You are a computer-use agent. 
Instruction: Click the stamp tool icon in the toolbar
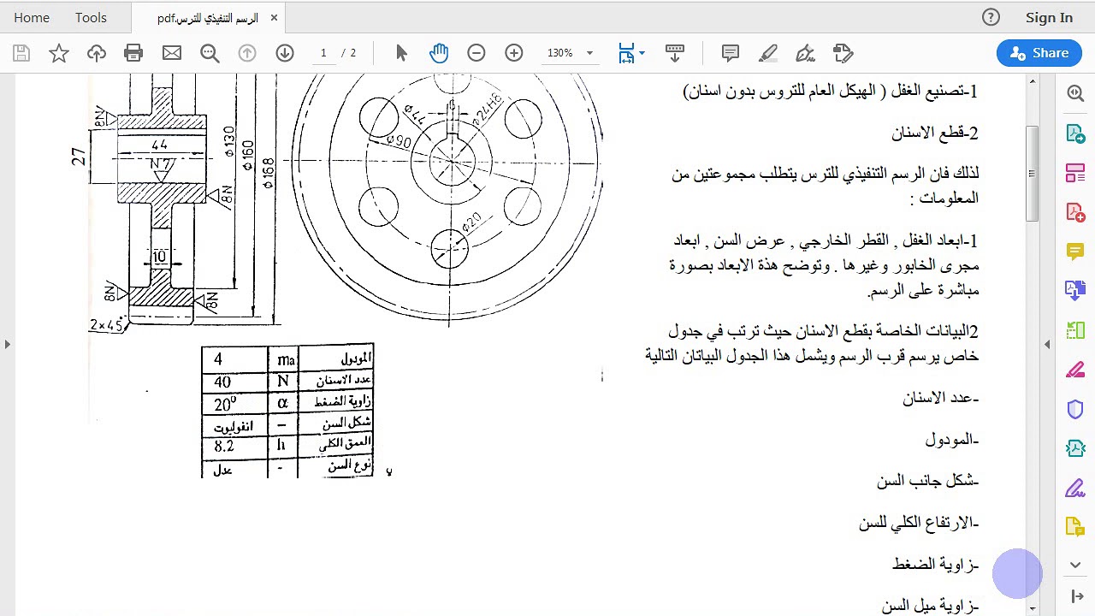pyautogui.click(x=843, y=53)
